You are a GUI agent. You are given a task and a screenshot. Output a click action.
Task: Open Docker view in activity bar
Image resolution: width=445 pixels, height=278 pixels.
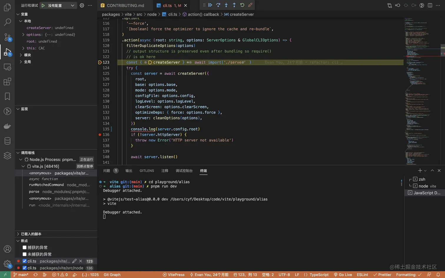(7, 126)
